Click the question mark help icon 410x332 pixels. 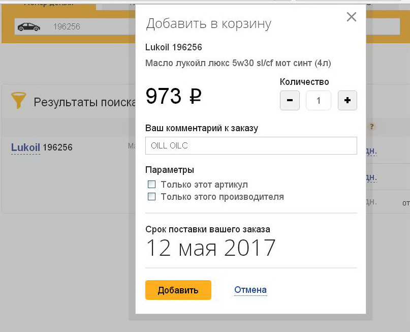tap(371, 127)
